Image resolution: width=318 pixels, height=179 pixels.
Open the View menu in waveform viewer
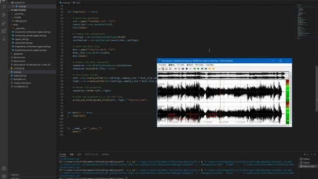190,65
